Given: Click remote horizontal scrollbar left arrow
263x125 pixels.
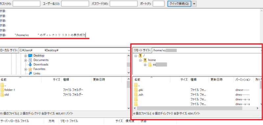Looking at the screenshot, I should click(x=135, y=108).
